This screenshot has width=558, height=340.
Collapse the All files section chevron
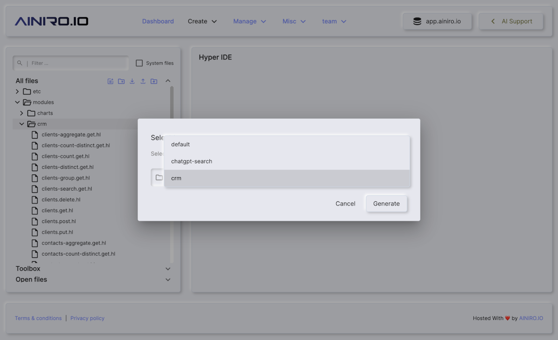168,81
